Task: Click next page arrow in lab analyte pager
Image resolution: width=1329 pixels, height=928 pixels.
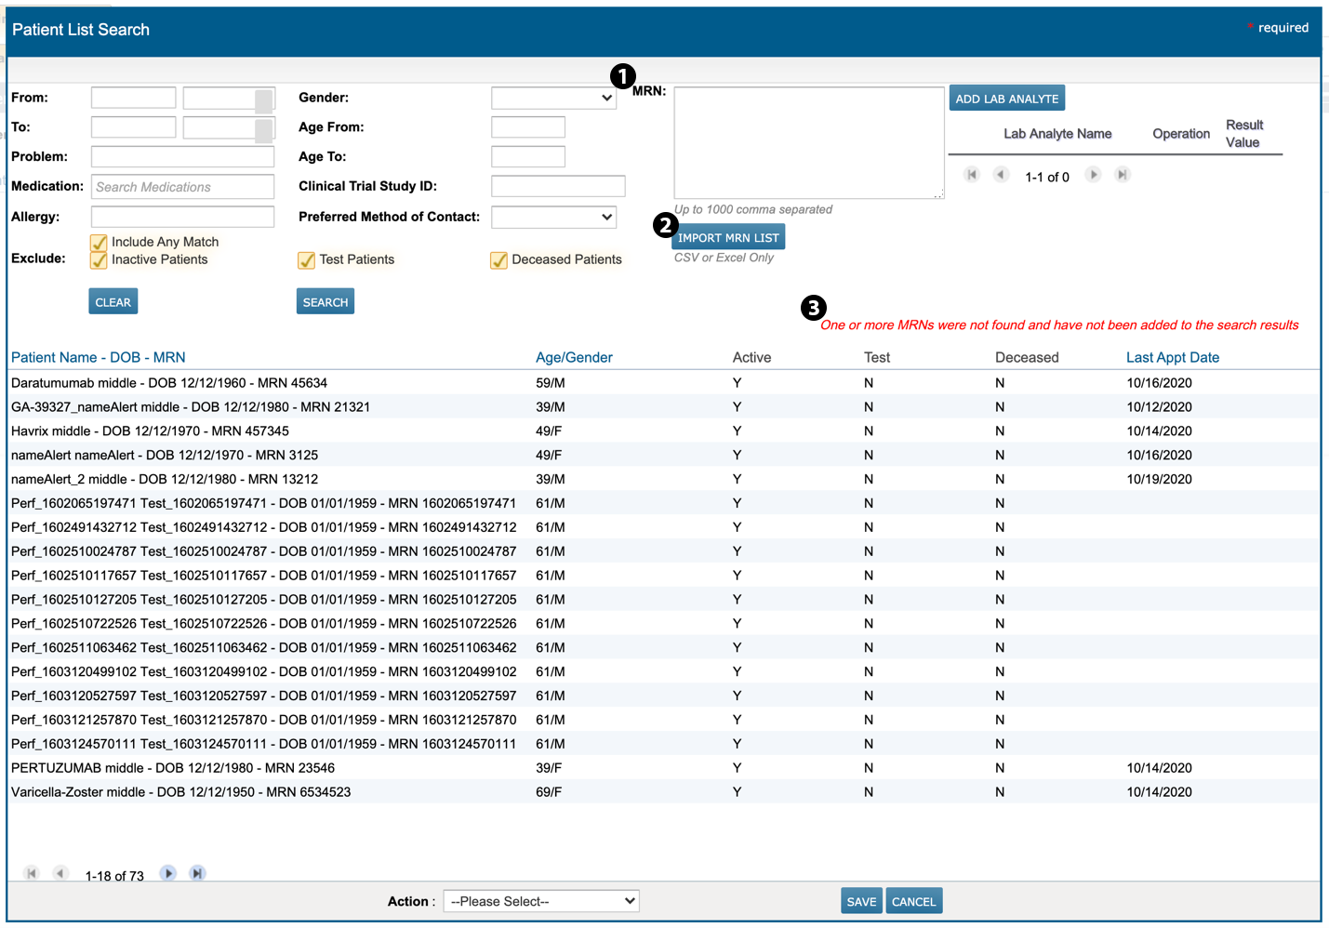Action: (x=1093, y=175)
